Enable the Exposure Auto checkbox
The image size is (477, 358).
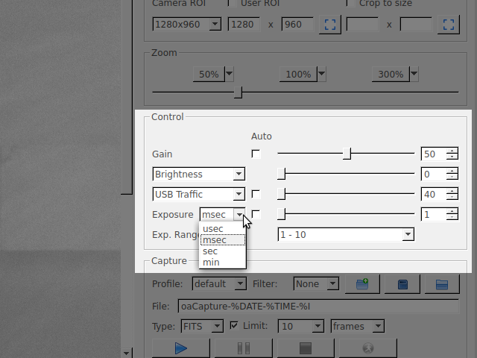point(256,214)
